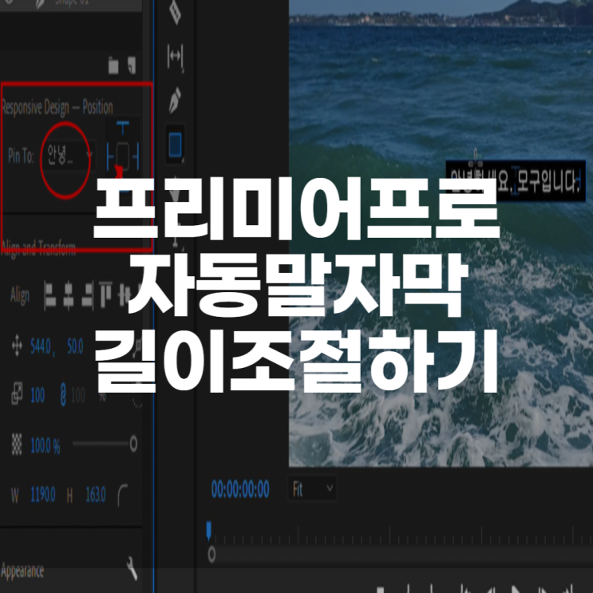Viewport: 593px width, 593px height.
Task: Toggle the uniform scale link
Action: 63,395
